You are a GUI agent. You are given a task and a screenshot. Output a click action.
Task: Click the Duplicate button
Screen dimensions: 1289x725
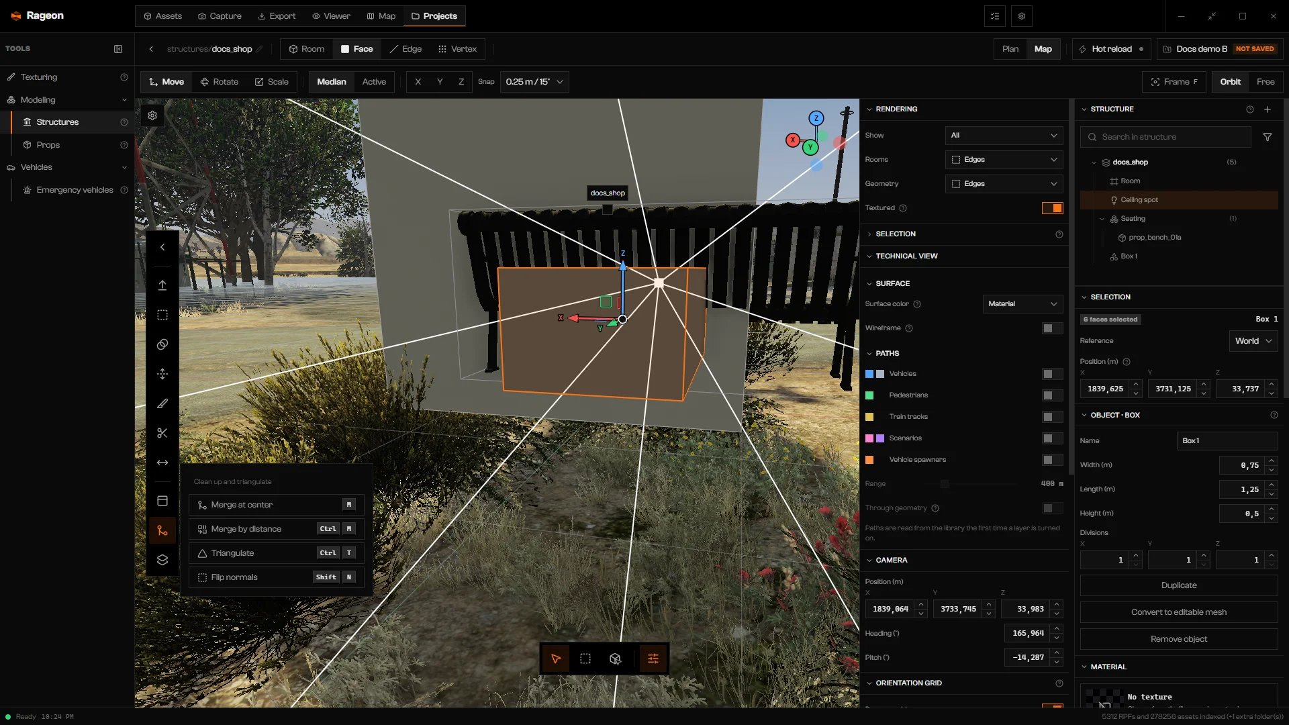click(x=1179, y=585)
